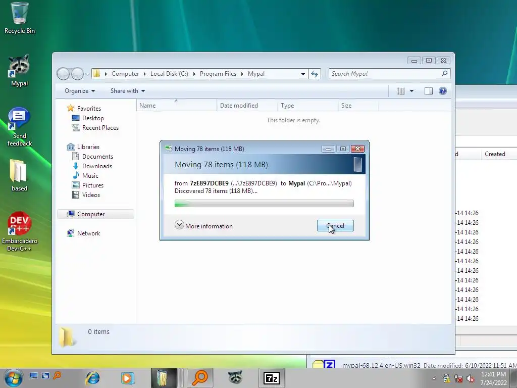Change the view with the views icon
The width and height of the screenshot is (517, 388).
(x=401, y=91)
